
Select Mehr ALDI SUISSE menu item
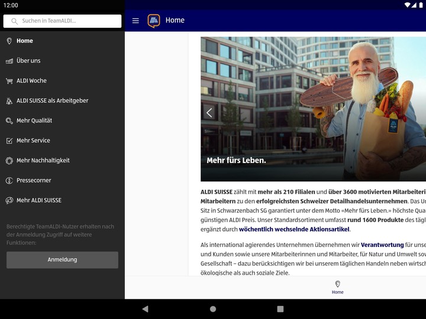point(38,200)
